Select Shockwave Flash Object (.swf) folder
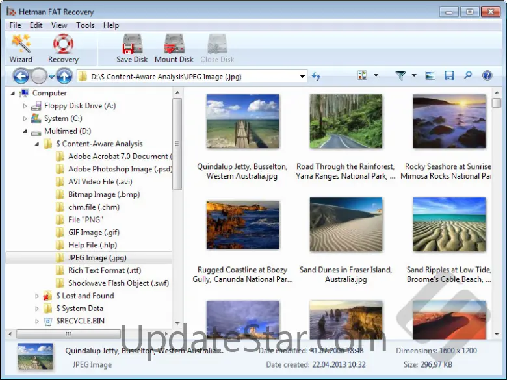Image resolution: width=507 pixels, height=380 pixels. coord(112,283)
